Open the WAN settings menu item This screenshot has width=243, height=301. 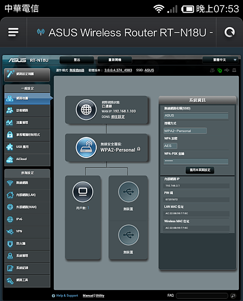point(27,207)
